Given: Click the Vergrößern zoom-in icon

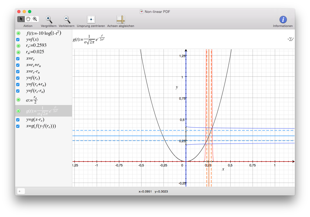Looking at the screenshot, I should [49, 20].
